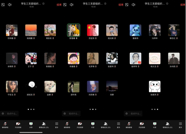Open the 更多 menu on the left meeting screen
Viewport: 186px width, 134px height.
click(57, 125)
